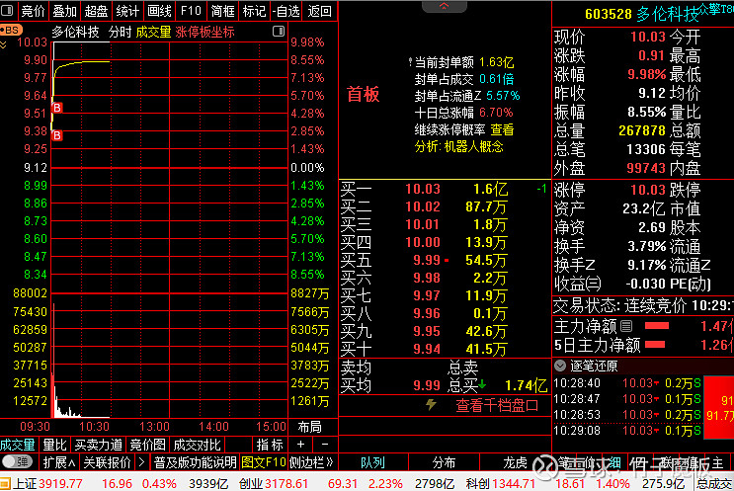Screen dimensions: 734x491
Task: Open F10 company information
Action: 191,11
